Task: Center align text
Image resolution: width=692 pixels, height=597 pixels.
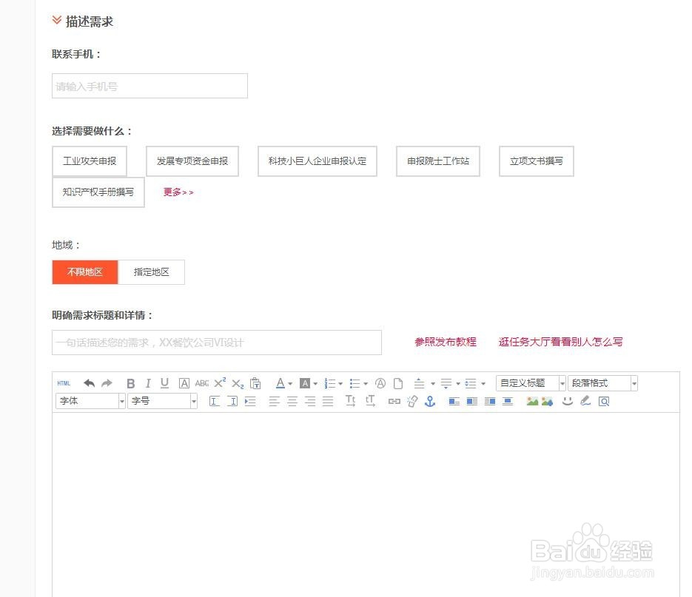Action: (292, 401)
